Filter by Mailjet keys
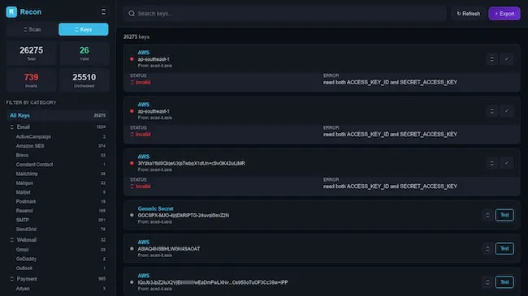 click(60, 192)
